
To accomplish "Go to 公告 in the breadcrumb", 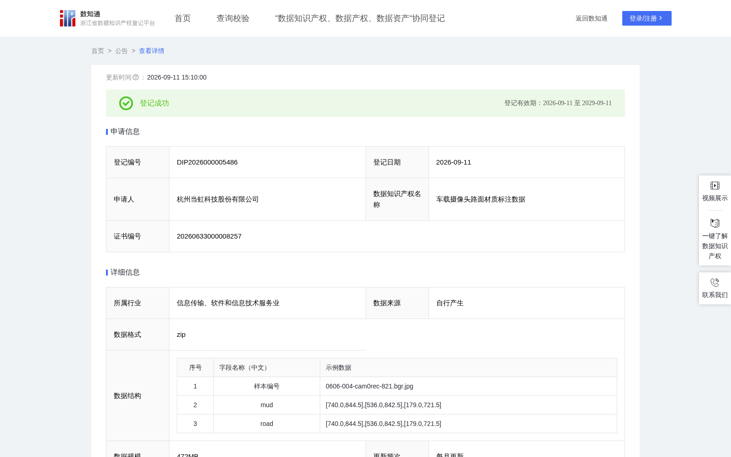I will pos(122,51).
